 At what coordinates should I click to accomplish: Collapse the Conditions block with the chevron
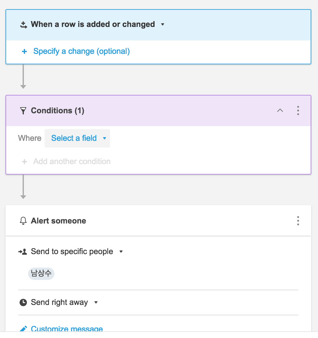tap(280, 111)
